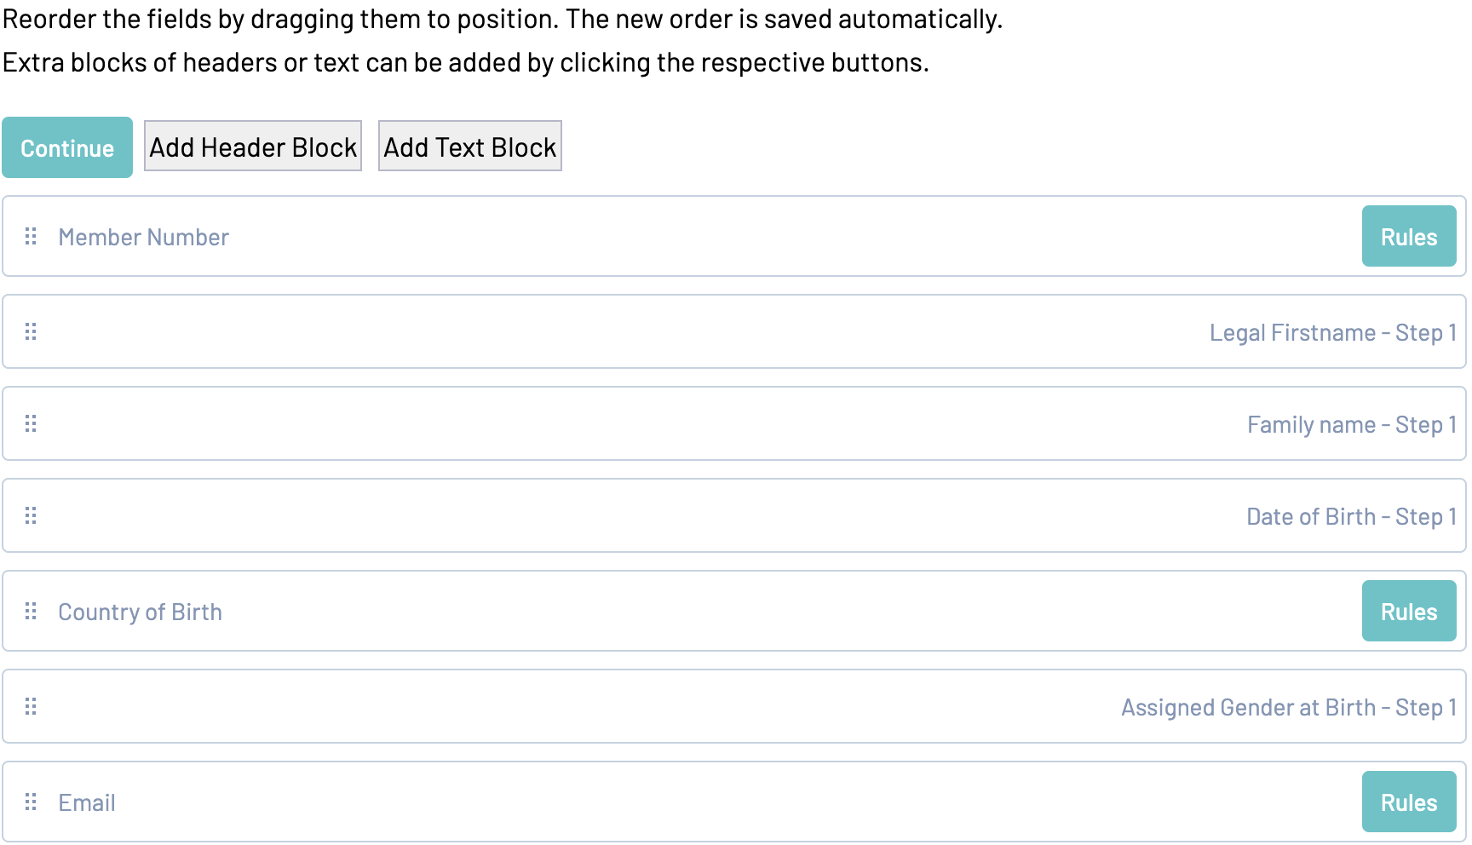Select Assigned Gender at Birth - Step 1 label
This screenshot has height=845, width=1472.
(x=1288, y=707)
